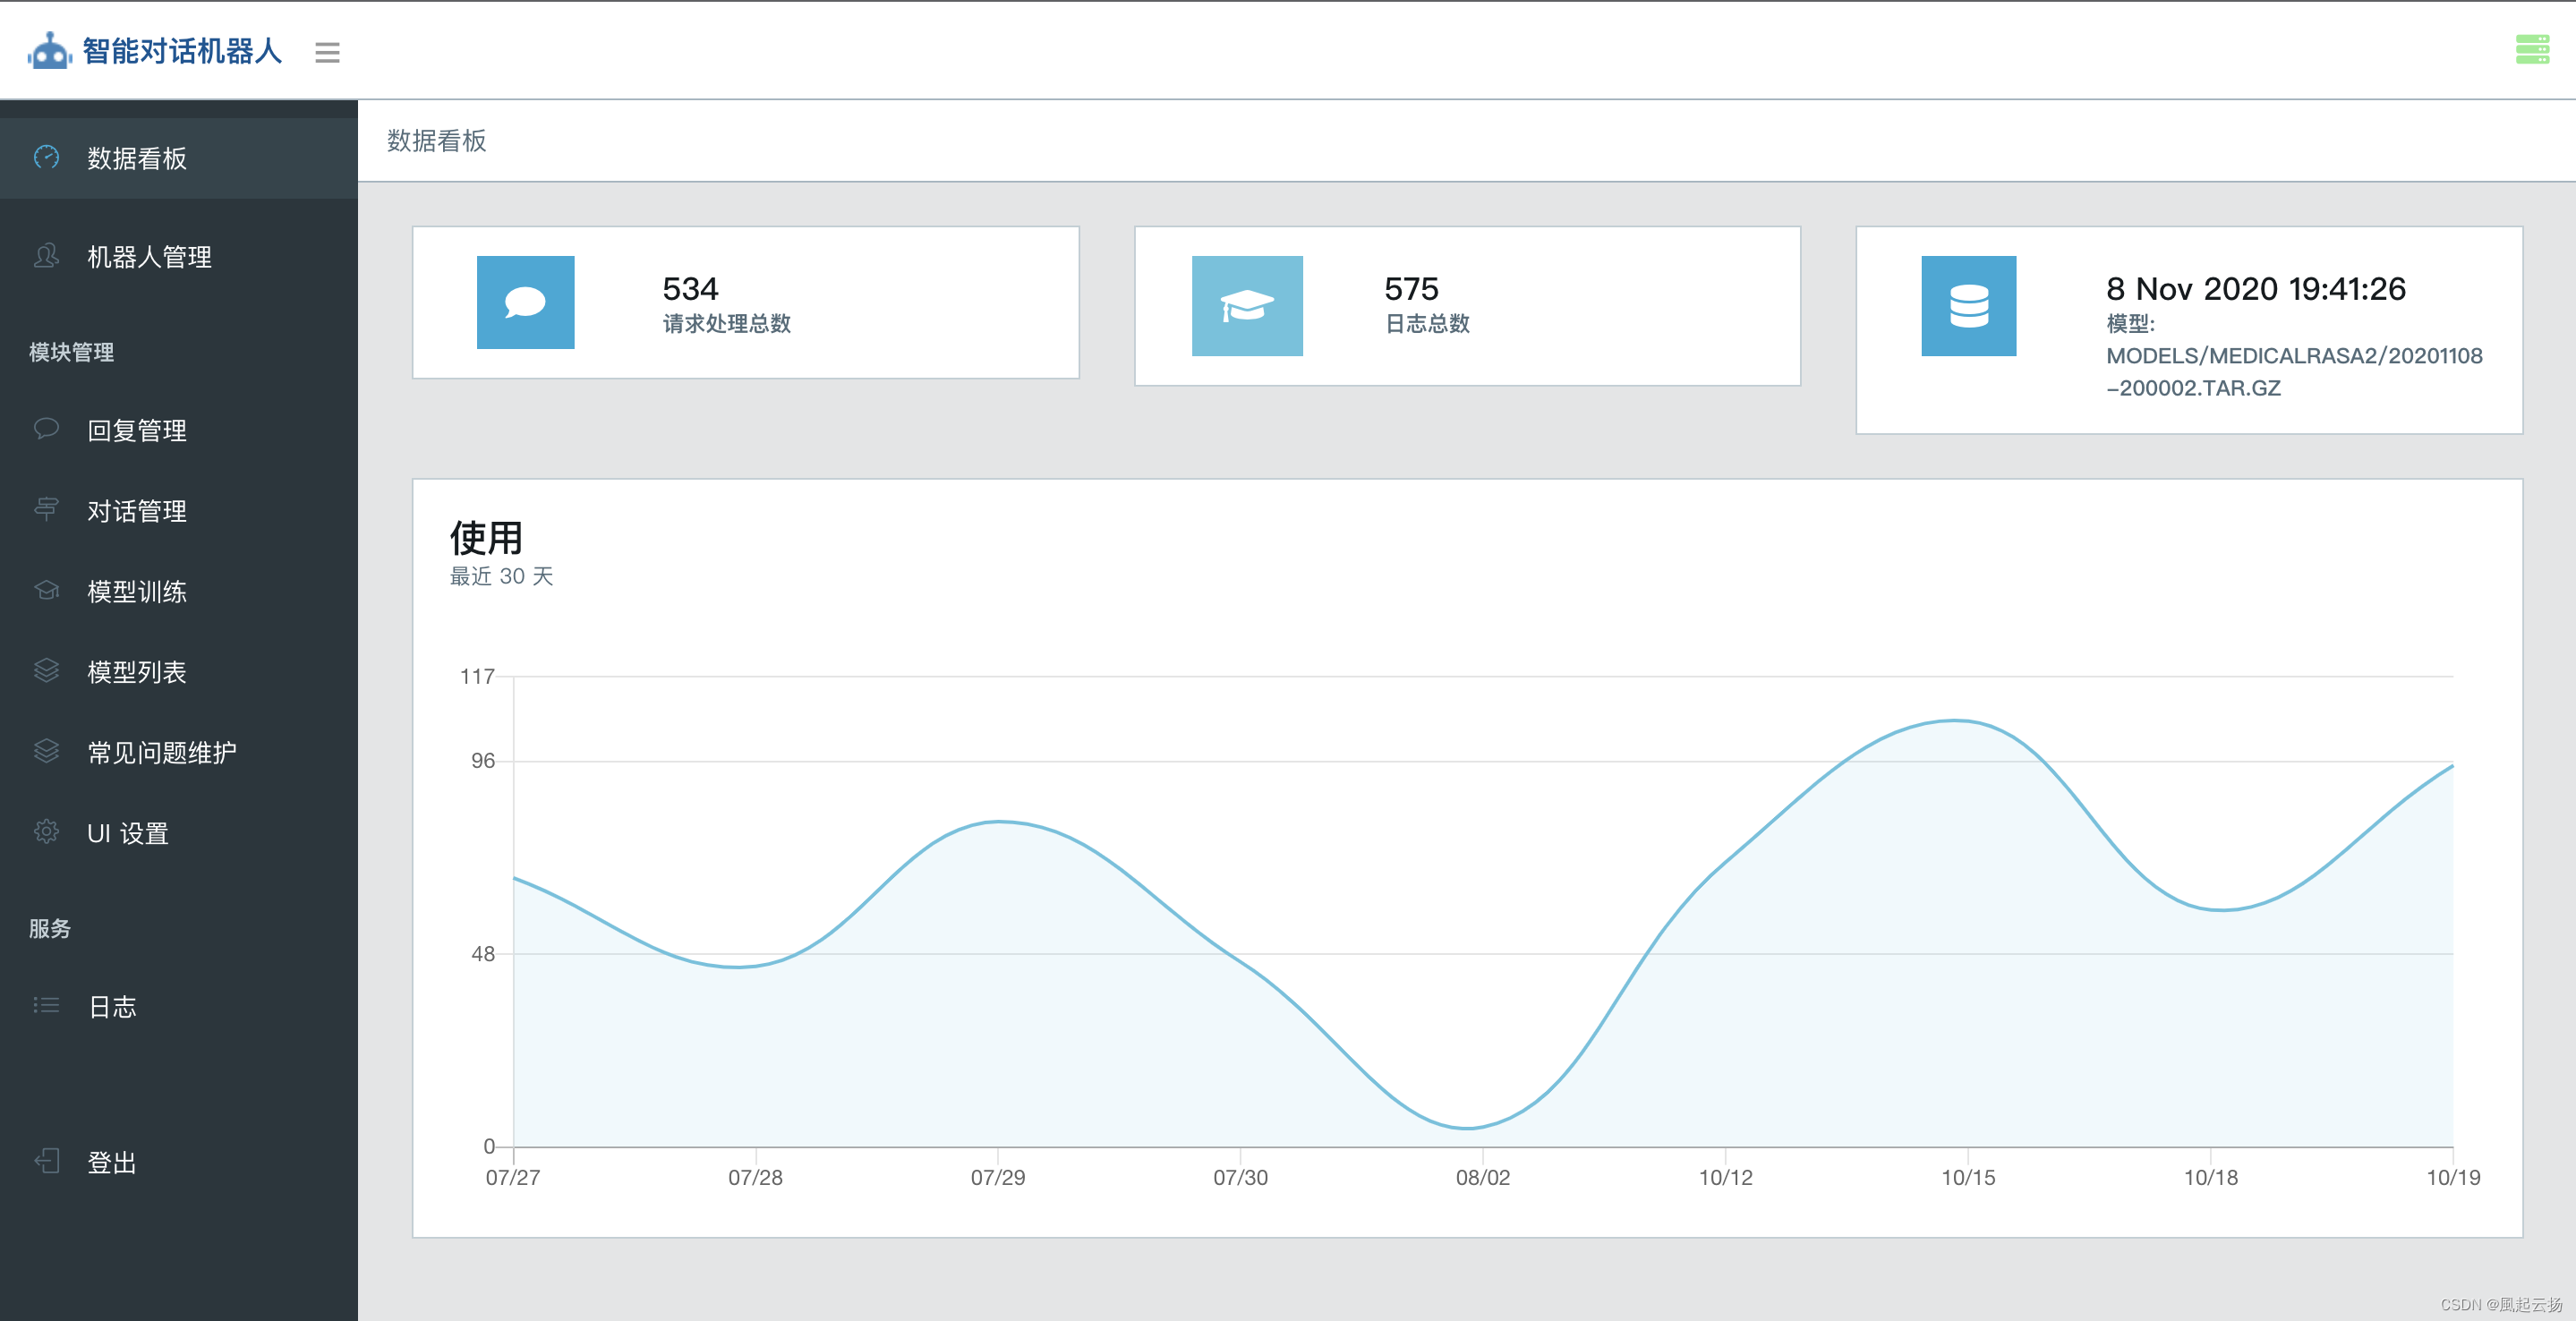Click the logout icon beside 登出

[46, 1161]
